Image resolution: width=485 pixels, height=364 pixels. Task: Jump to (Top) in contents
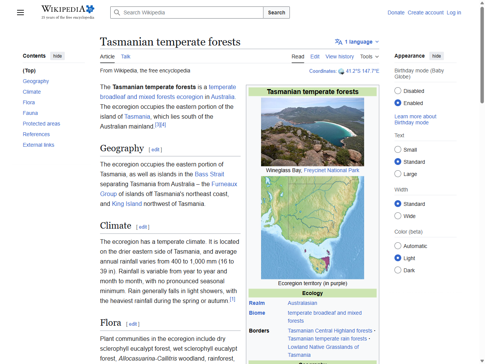point(29,71)
